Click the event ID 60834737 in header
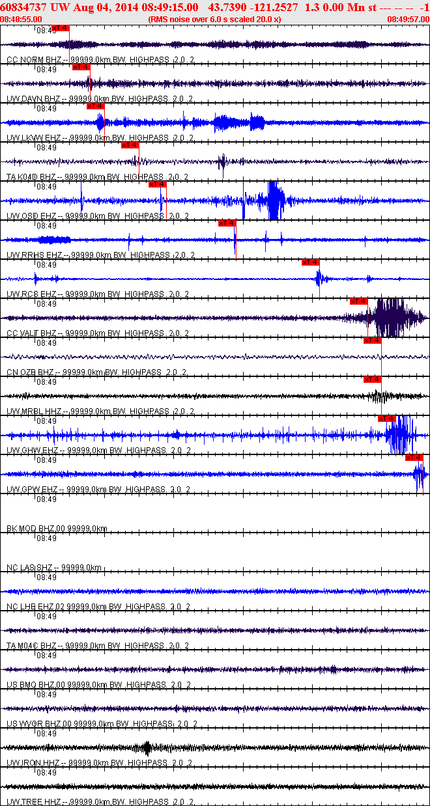 click(22, 7)
